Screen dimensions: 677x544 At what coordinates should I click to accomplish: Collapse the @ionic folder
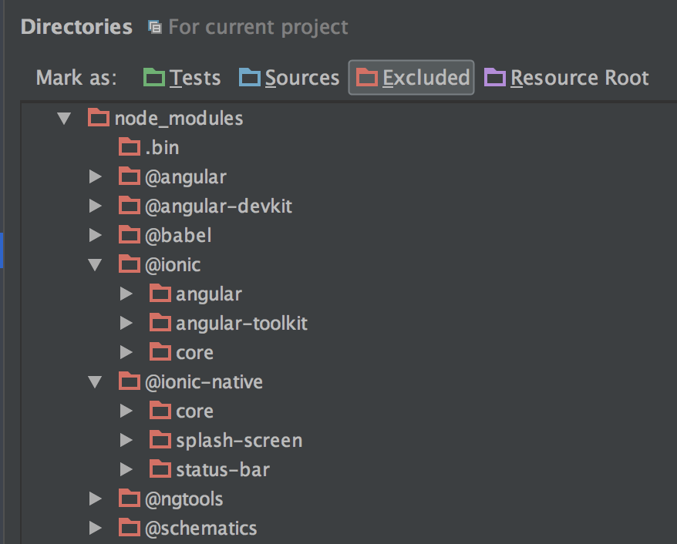96,264
